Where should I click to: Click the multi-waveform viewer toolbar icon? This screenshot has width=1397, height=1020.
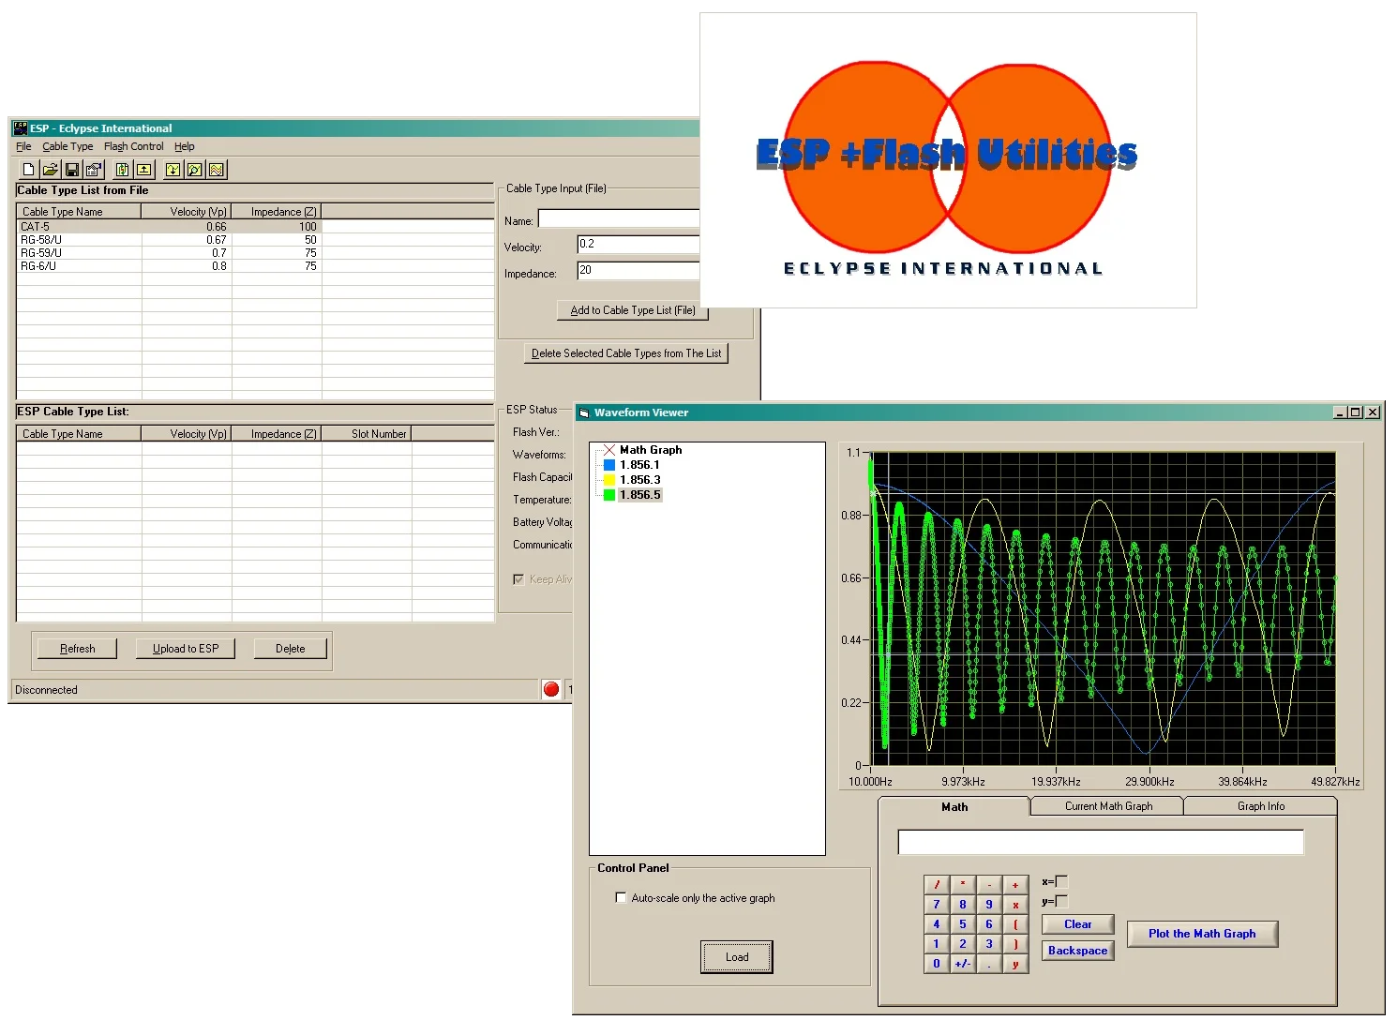(x=217, y=170)
